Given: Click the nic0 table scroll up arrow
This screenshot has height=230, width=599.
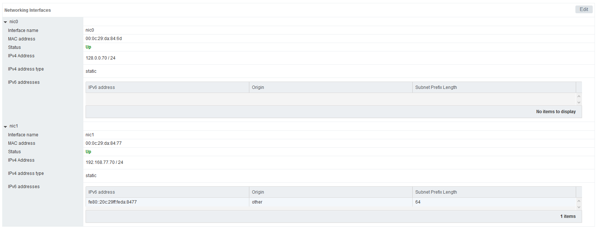Looking at the screenshot, I should 578,96.
